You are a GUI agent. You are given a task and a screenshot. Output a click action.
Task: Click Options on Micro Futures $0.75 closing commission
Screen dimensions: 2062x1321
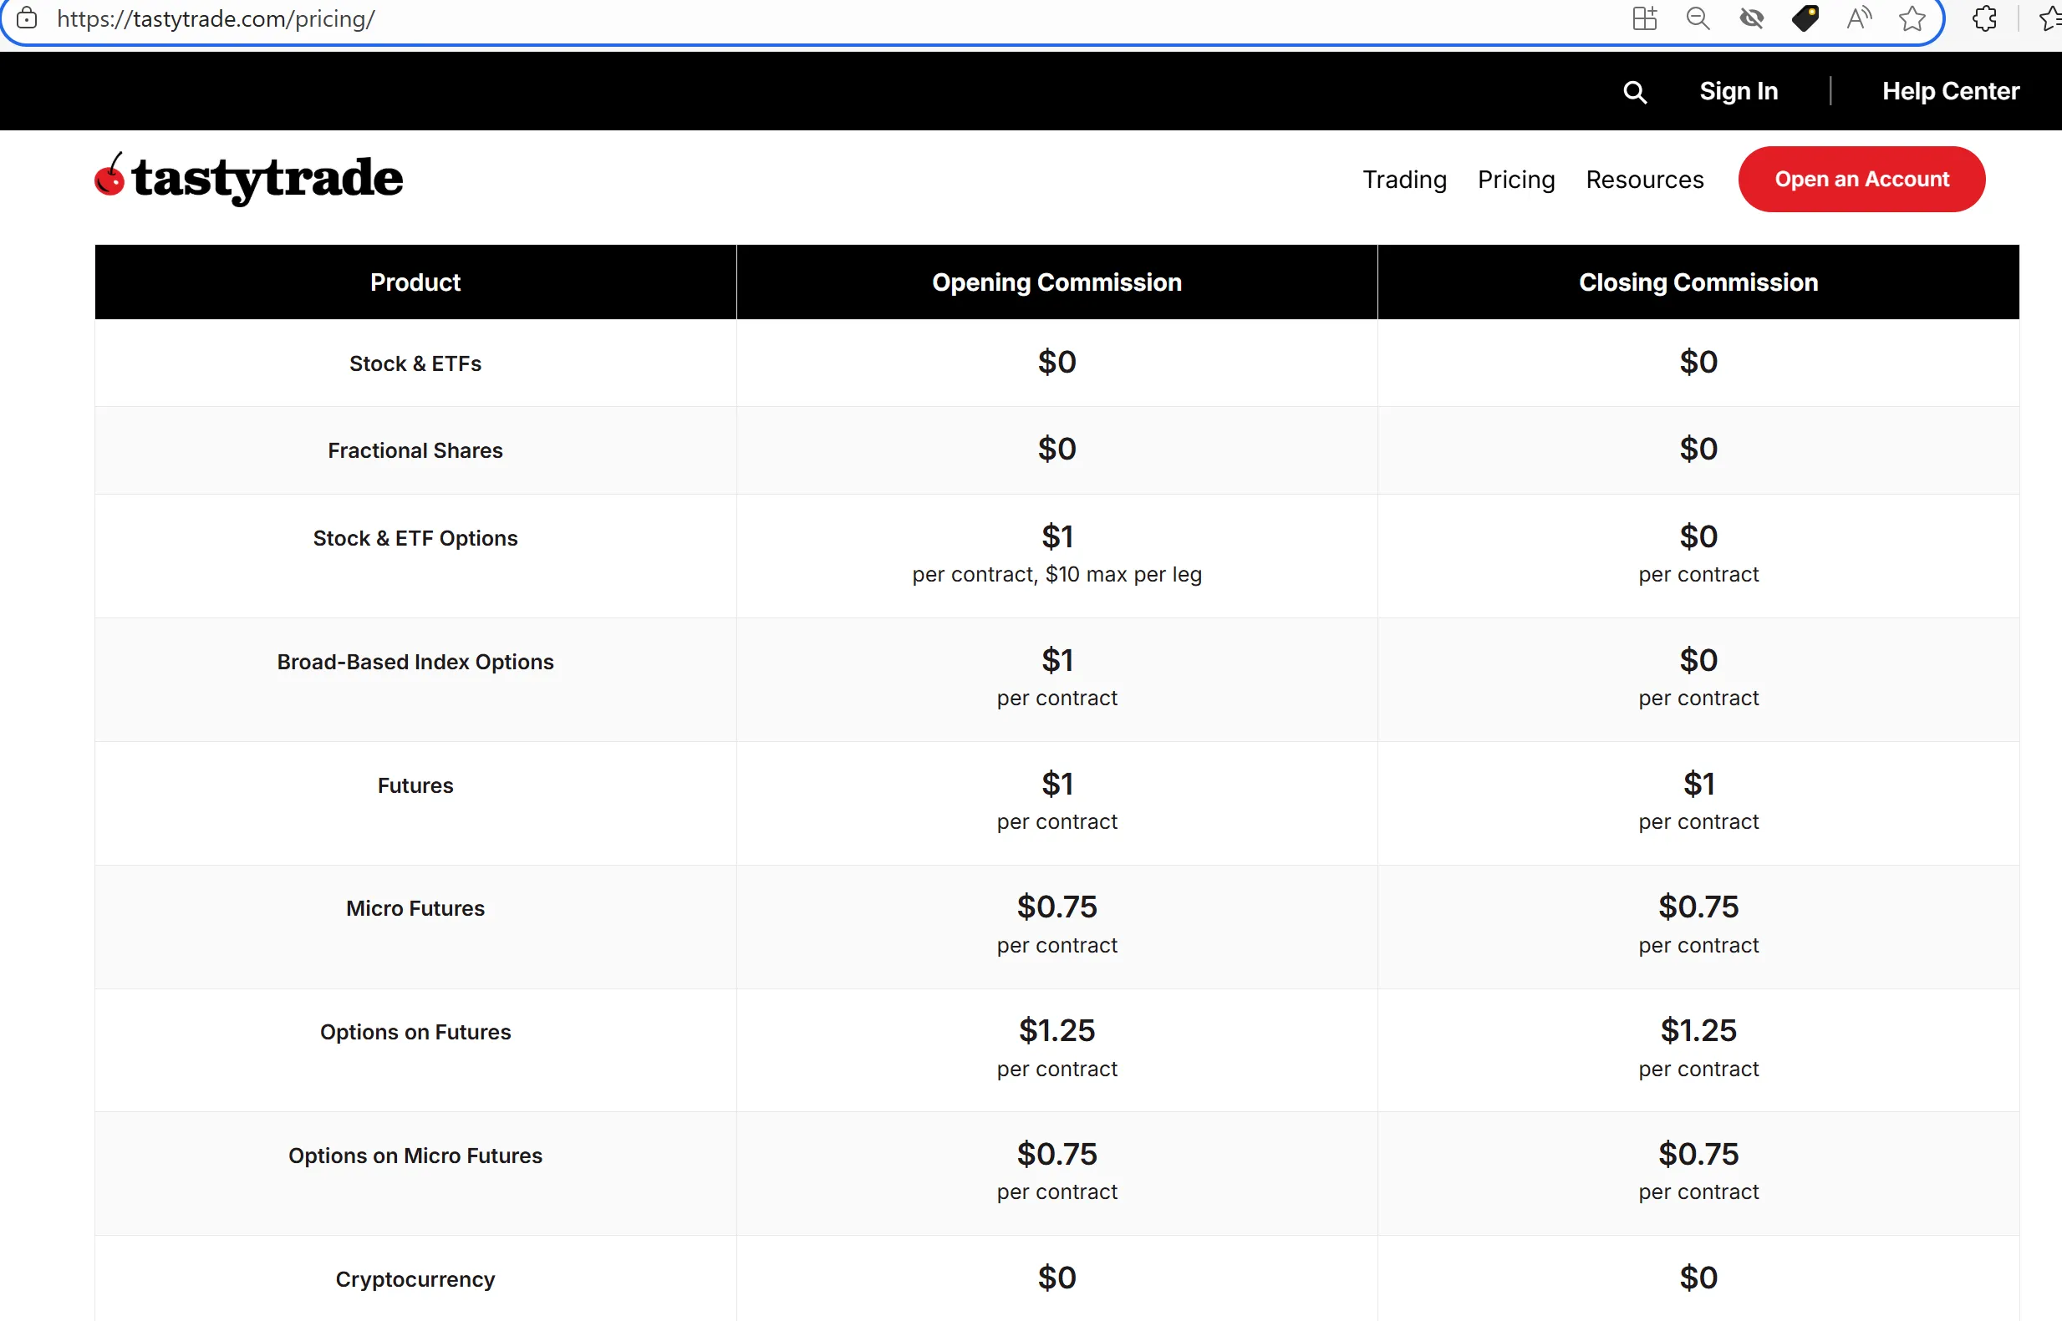1698,1154
